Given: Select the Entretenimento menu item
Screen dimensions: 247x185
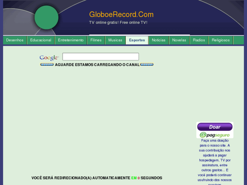Looking at the screenshot, I should pyautogui.click(x=71, y=40).
